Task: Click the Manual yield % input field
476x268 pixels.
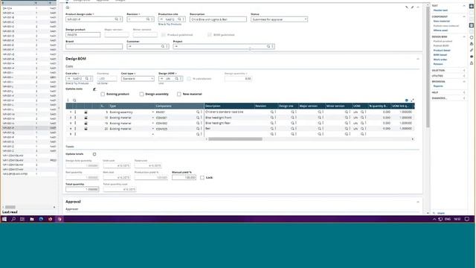Action: tap(184, 177)
